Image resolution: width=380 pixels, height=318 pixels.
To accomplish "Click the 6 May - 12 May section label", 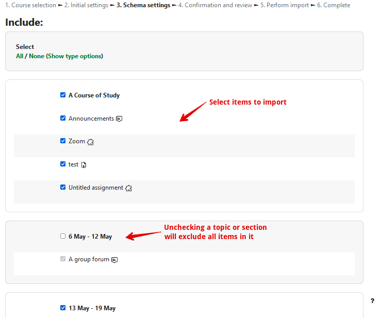I will tap(90, 237).
